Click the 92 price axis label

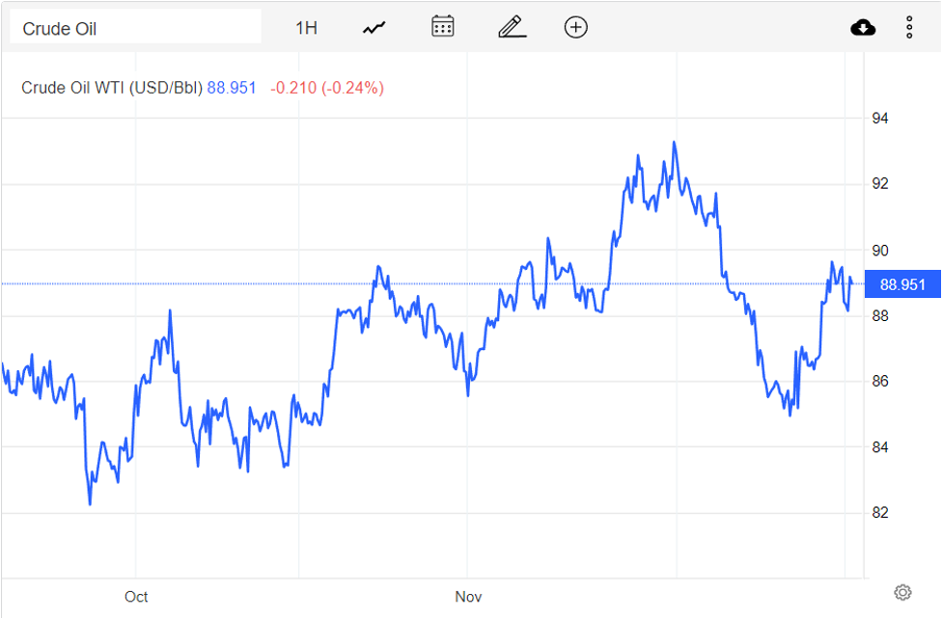pyautogui.click(x=880, y=183)
